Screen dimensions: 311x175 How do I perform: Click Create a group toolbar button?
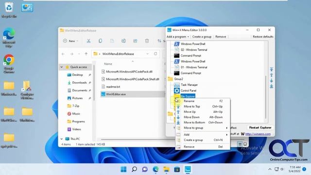click(x=202, y=37)
